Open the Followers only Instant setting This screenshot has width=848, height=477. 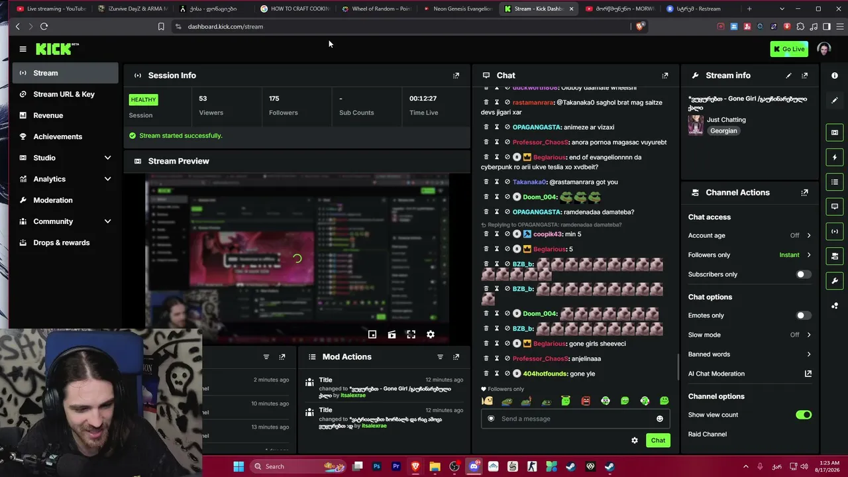tap(749, 255)
